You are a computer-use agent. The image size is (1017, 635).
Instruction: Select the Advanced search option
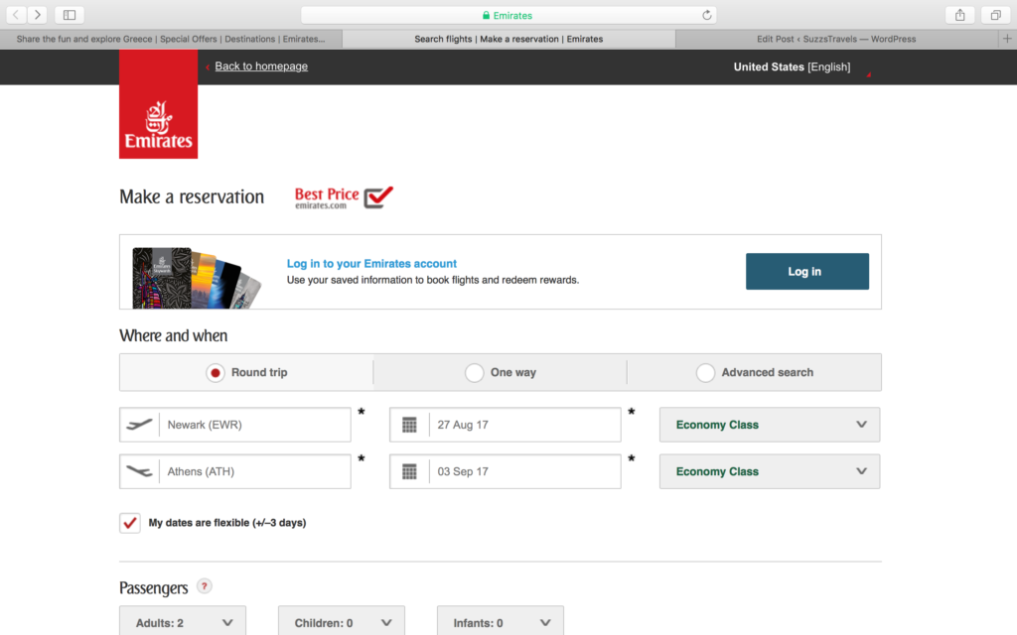pos(755,373)
